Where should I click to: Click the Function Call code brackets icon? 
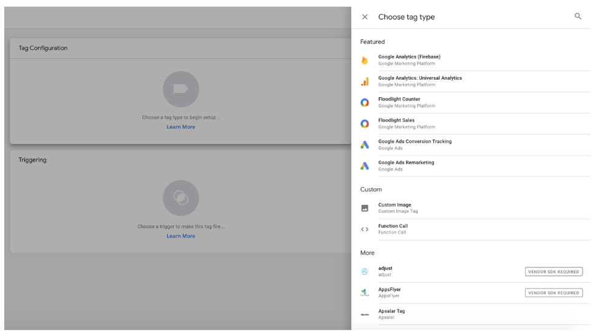365,229
